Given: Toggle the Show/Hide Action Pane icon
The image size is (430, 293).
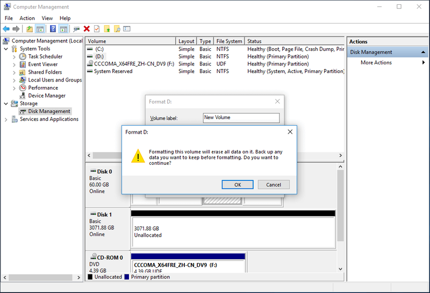Looking at the screenshot, I should tap(63, 29).
